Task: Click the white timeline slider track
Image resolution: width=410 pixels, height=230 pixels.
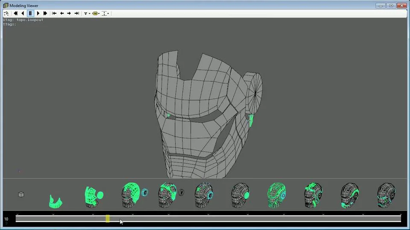Action: [x=208, y=219]
